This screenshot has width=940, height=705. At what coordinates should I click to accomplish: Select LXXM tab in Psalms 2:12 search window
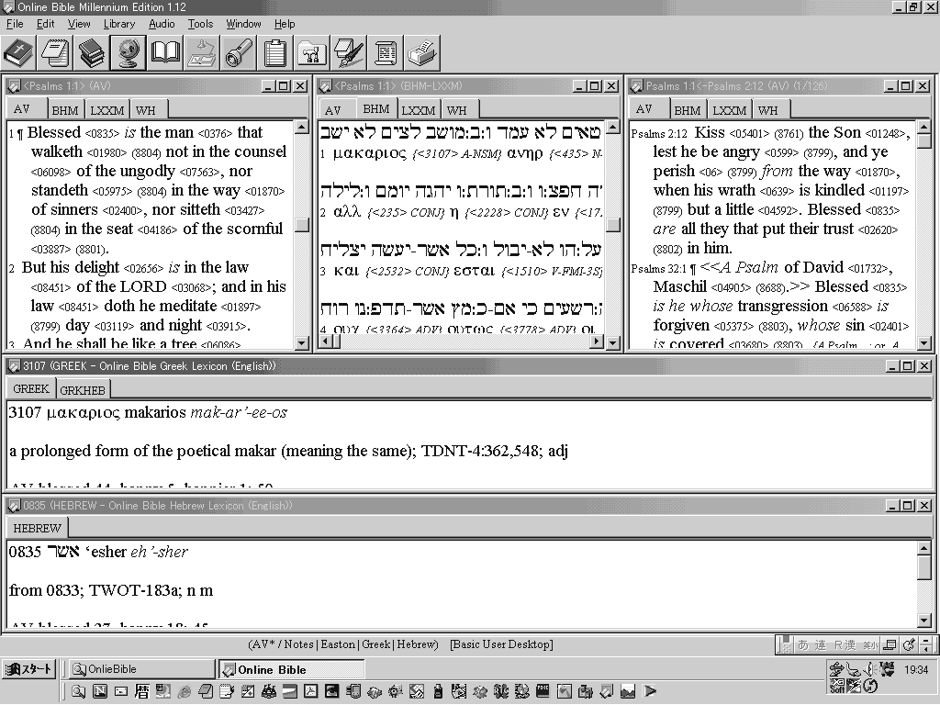pyautogui.click(x=729, y=110)
